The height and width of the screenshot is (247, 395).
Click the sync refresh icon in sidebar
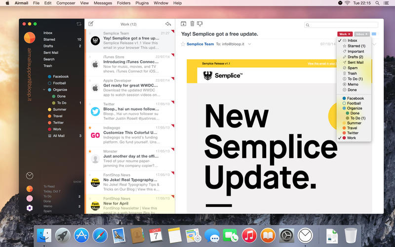(x=78, y=24)
